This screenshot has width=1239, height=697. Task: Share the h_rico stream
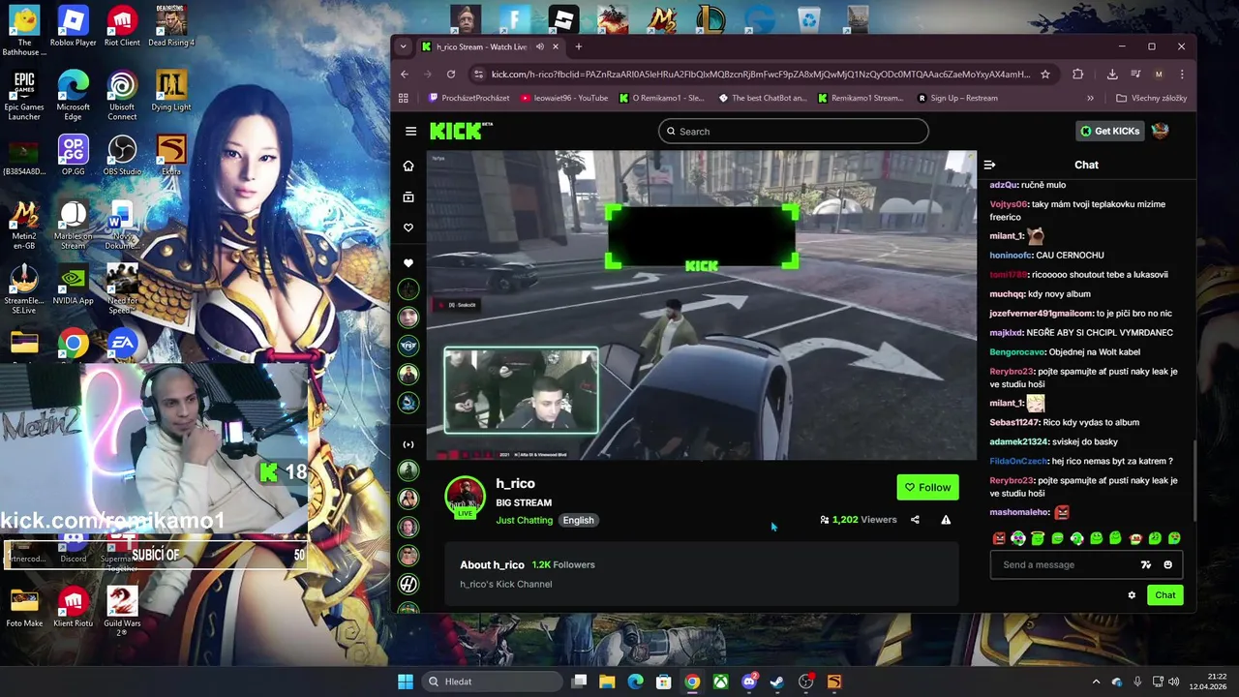915,520
